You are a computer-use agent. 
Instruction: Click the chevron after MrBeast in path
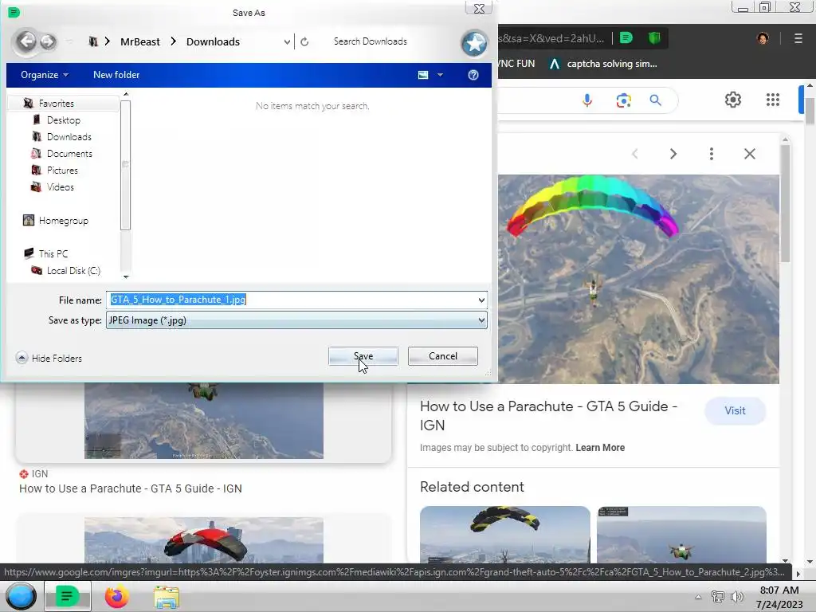[173, 41]
